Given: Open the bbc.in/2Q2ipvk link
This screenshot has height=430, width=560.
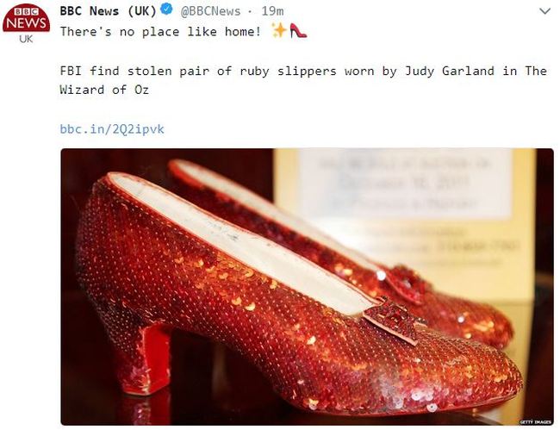Looking at the screenshot, I should tap(112, 129).
